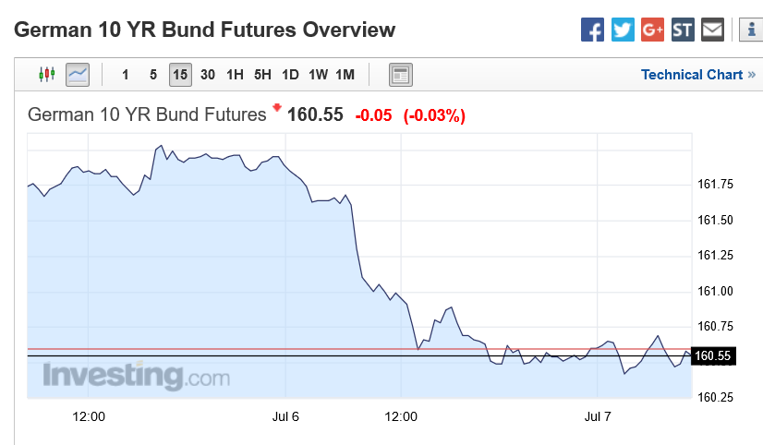Select the 5 minute interval
Screen dimensions: 763x445
coord(152,75)
